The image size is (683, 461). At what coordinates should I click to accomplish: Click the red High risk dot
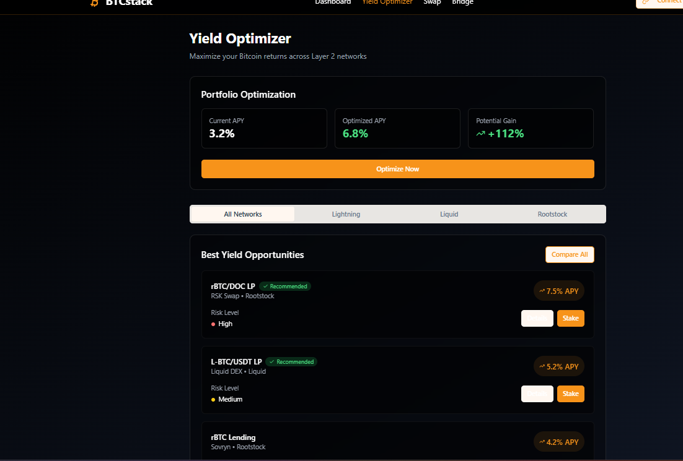click(x=213, y=324)
